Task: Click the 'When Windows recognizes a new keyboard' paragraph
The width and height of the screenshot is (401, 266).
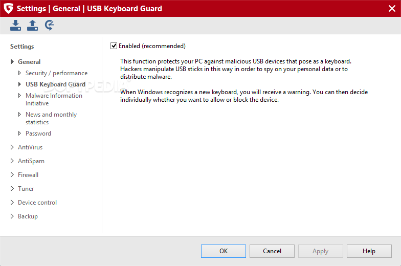Action: (x=244, y=96)
